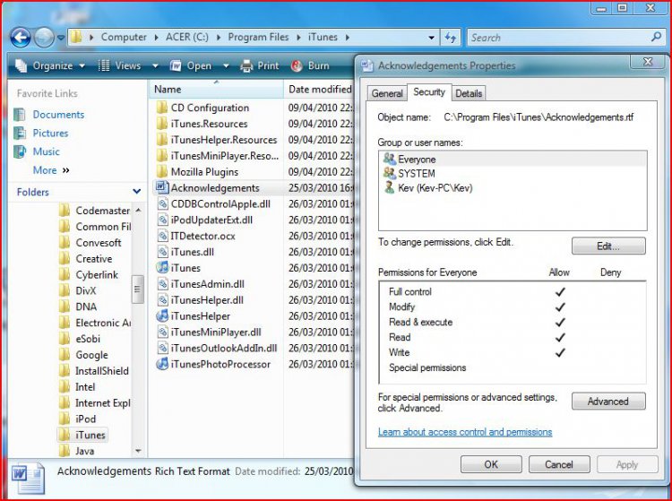Viewport: 672px width, 501px height.
Task: Select the iTunesPhotoProcessor application icon
Action: tap(161, 364)
